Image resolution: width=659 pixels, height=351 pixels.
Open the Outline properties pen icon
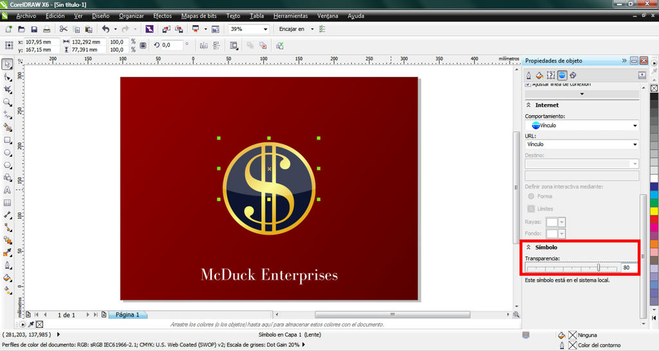(529, 75)
